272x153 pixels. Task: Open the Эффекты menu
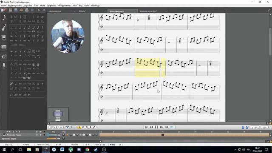[x=51, y=6]
